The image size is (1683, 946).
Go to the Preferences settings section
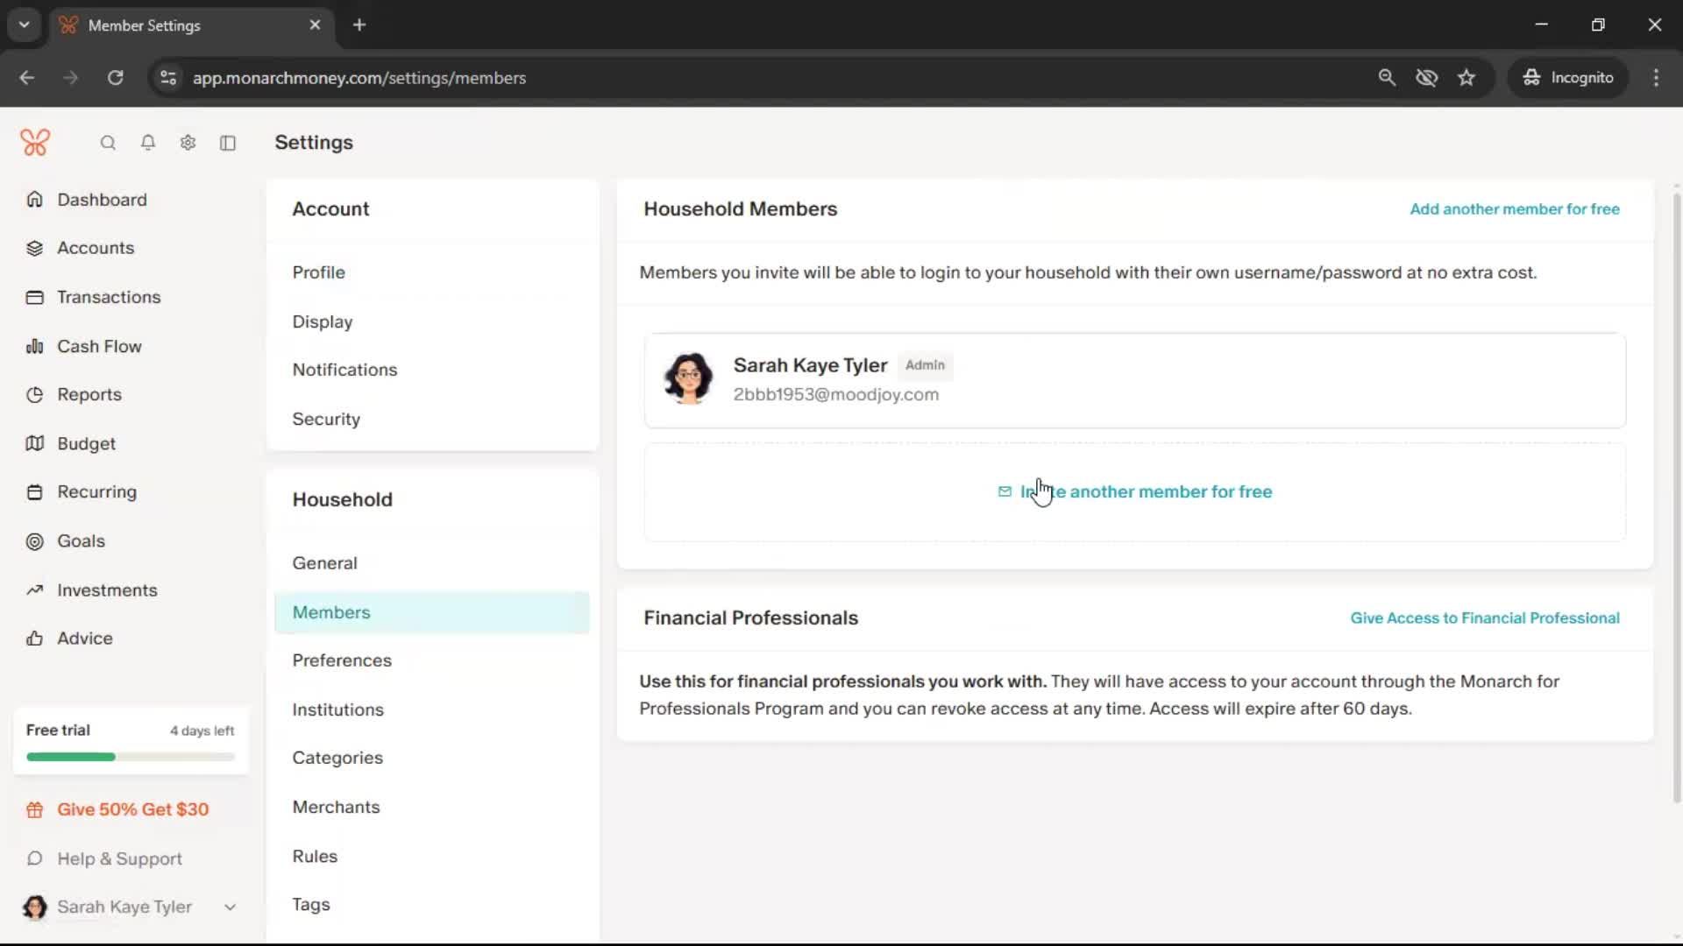(342, 660)
